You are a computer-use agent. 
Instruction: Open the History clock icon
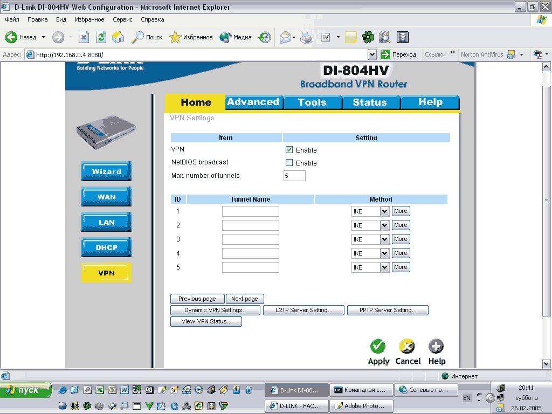pyautogui.click(x=265, y=37)
